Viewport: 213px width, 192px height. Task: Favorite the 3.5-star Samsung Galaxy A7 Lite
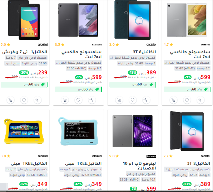coord(78,100)
